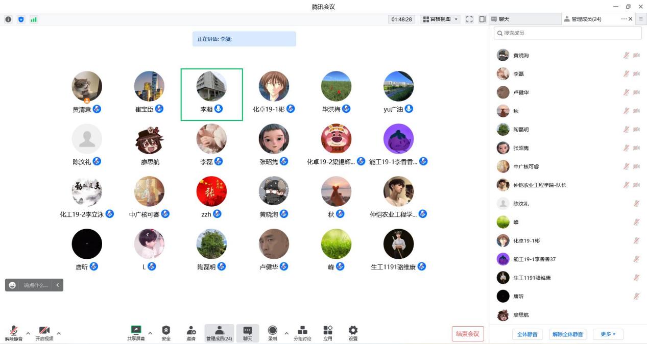Turn on camera via 开启视频 button
647x344 pixels.
(44, 333)
